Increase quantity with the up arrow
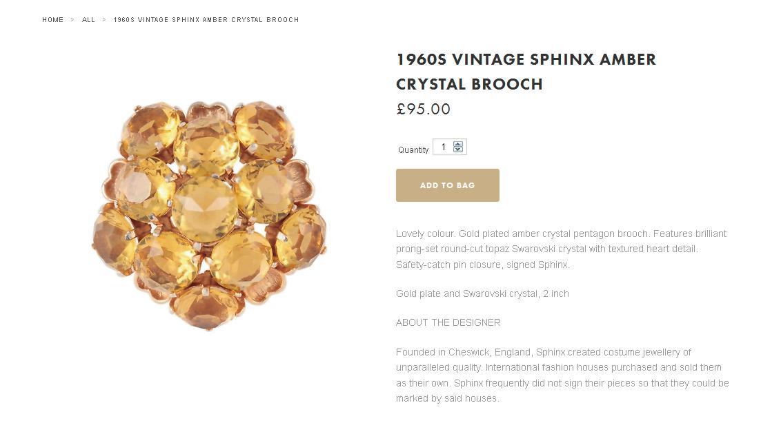 click(458, 144)
